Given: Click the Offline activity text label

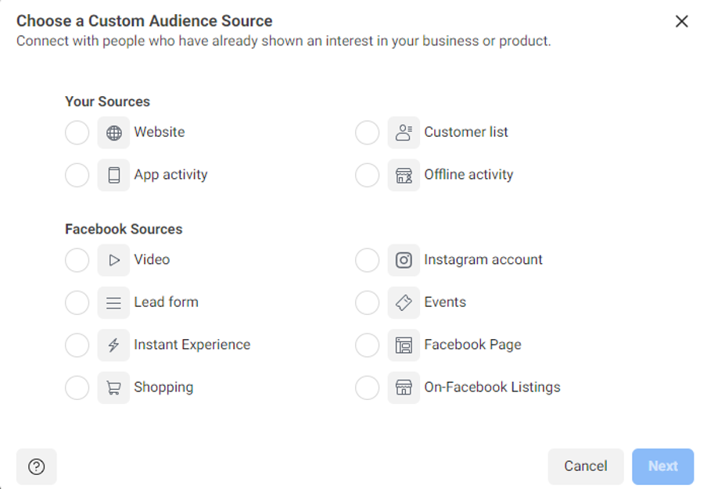Looking at the screenshot, I should pyautogui.click(x=468, y=174).
